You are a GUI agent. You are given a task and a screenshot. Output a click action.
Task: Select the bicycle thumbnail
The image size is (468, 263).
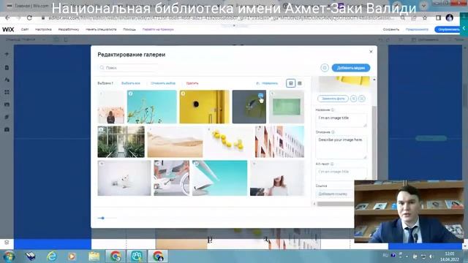pyautogui.click(x=172, y=178)
